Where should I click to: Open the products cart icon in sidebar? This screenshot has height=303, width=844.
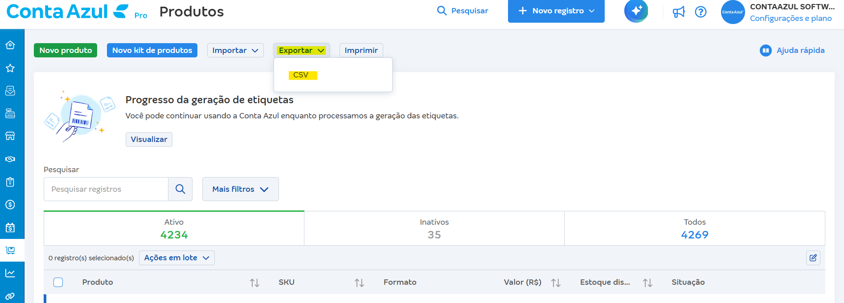click(x=10, y=250)
